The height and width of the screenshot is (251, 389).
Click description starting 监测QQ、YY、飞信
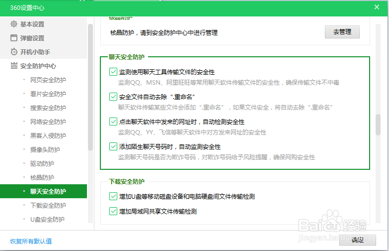tap(192, 132)
